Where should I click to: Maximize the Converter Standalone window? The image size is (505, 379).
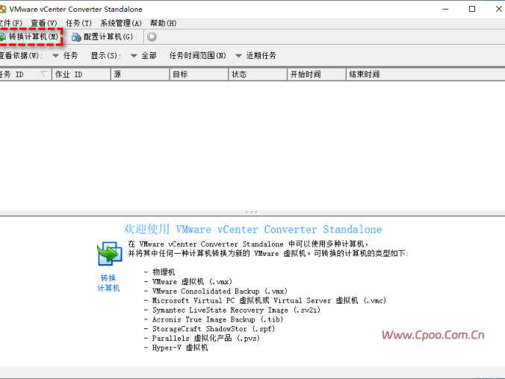tap(472, 9)
